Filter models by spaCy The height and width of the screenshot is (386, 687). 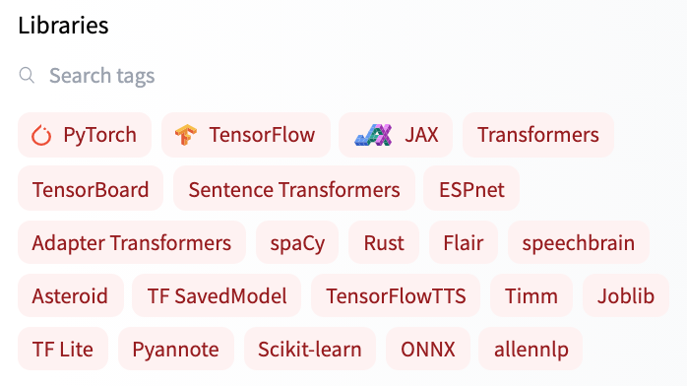[297, 242]
